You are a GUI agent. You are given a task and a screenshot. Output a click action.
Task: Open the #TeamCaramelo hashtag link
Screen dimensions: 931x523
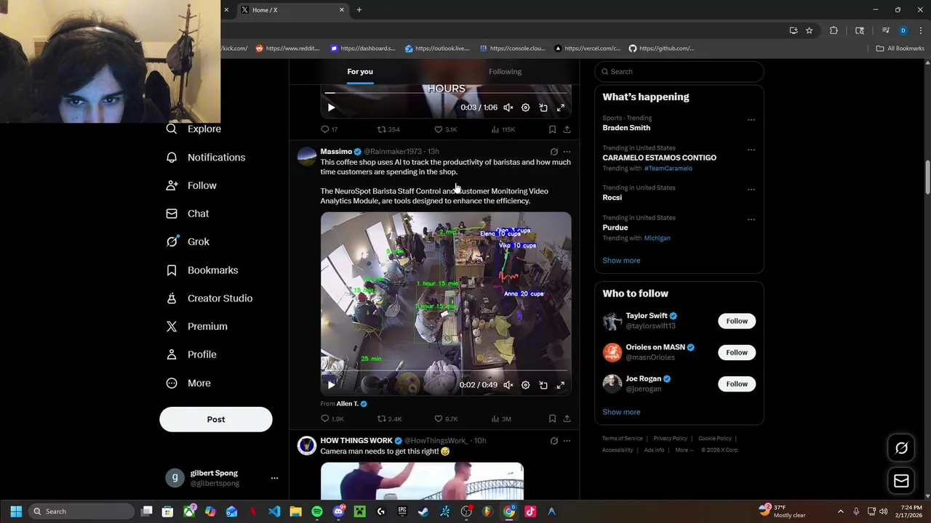pos(668,168)
